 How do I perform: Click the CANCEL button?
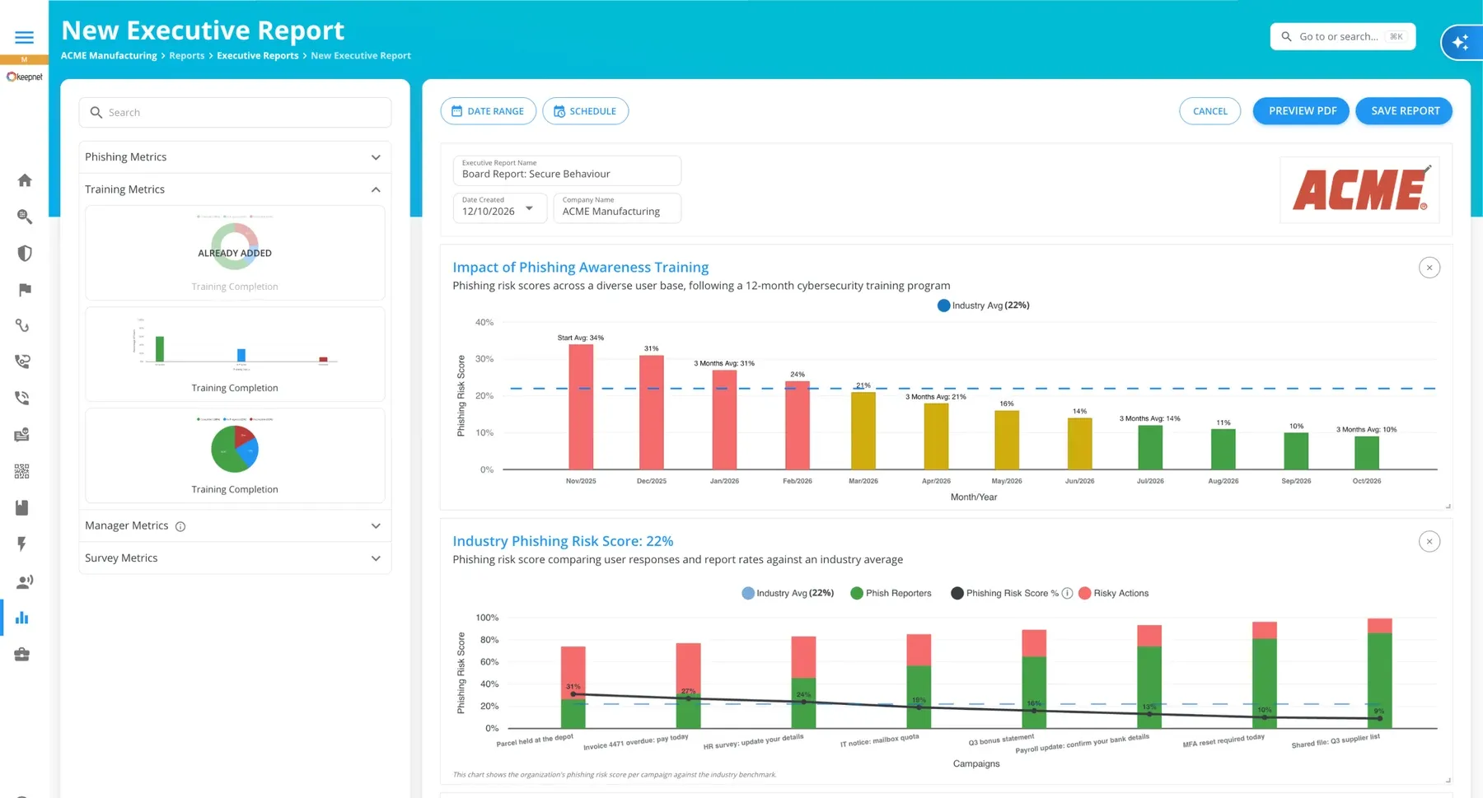coord(1209,111)
